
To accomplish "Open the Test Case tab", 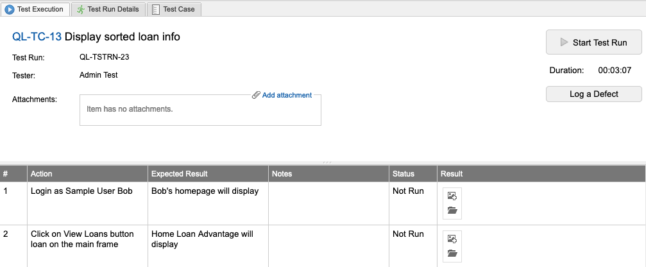I will (x=179, y=10).
